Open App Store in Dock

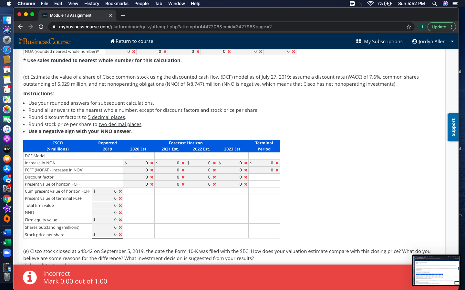point(7,169)
